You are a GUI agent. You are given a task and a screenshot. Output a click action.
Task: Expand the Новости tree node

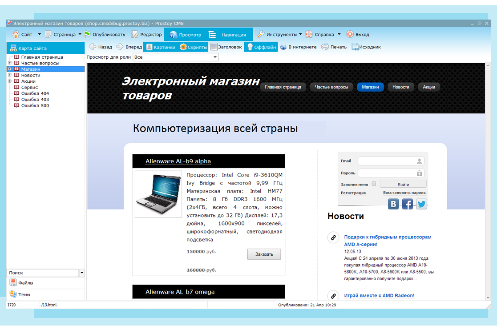click(x=10, y=75)
